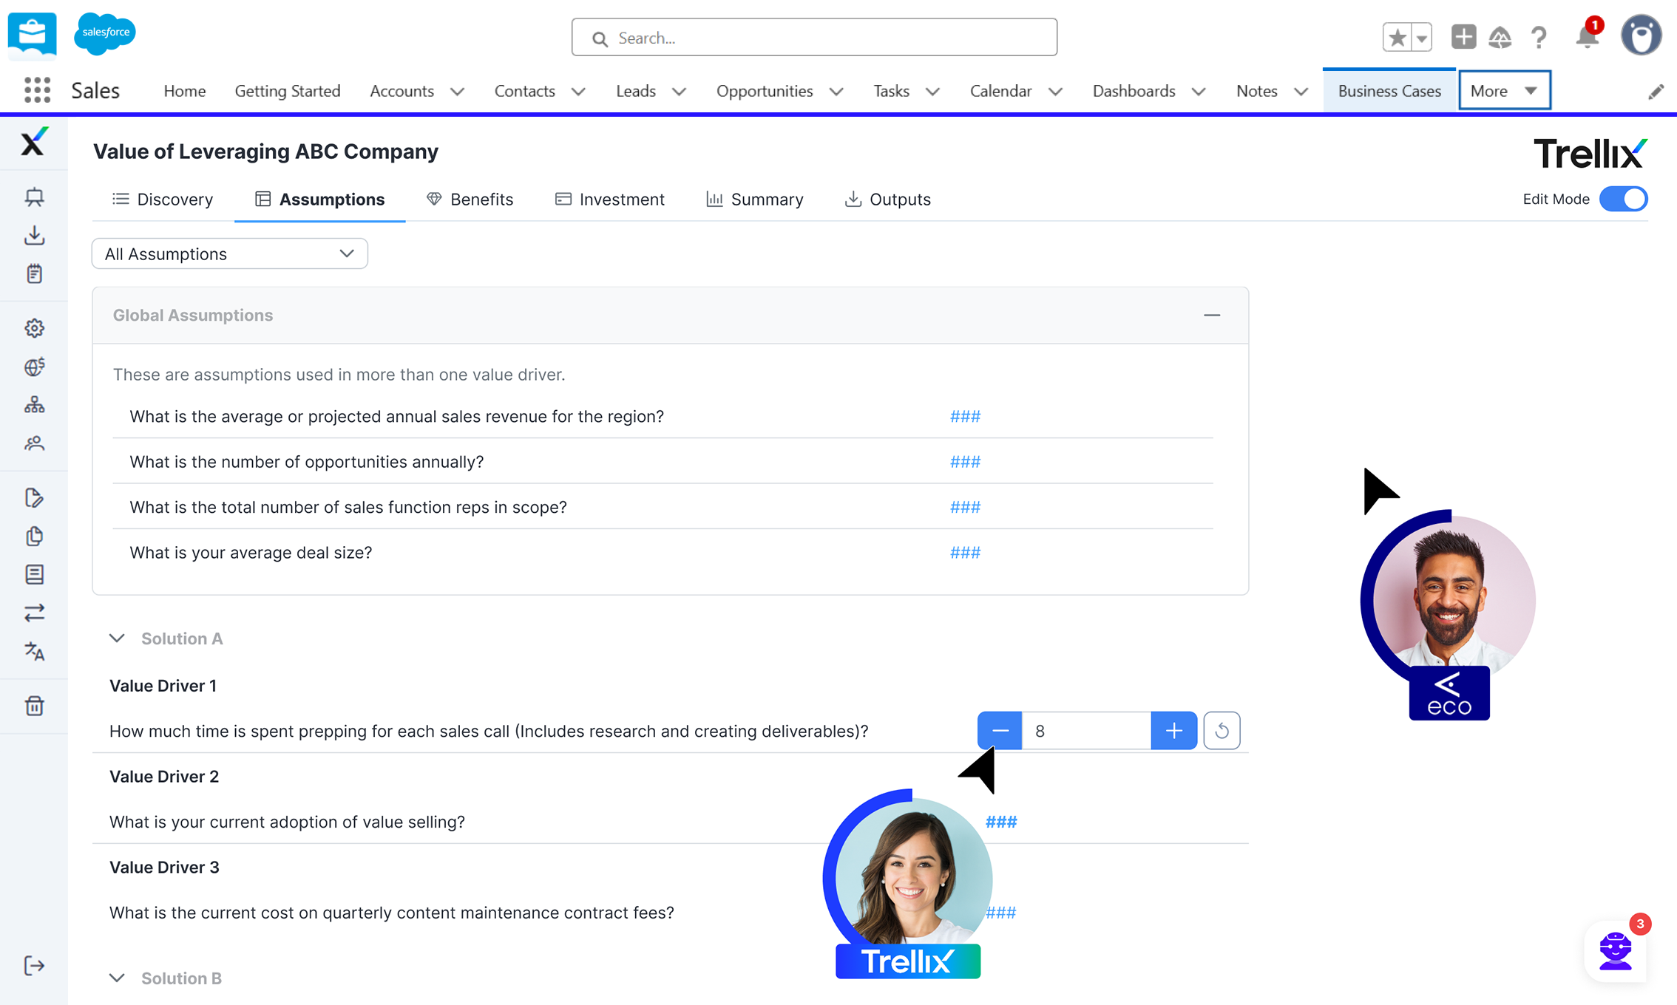This screenshot has height=1005, width=1677.
Task: Open the help question mark icon
Action: [1539, 37]
